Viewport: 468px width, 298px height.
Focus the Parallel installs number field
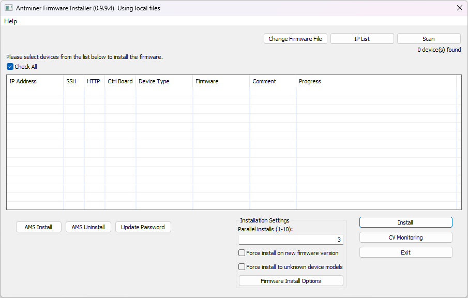(291, 240)
